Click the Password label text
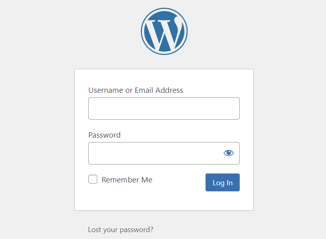 point(104,135)
